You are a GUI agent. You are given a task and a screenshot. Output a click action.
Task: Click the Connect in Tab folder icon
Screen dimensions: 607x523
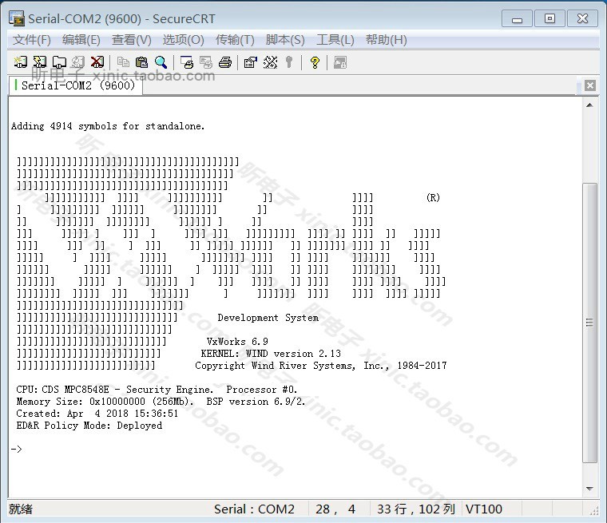59,62
